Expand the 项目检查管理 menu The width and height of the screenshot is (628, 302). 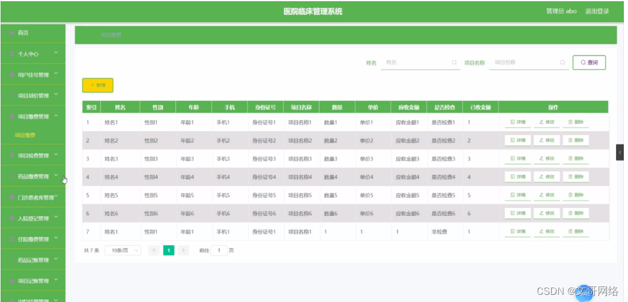pos(56,154)
